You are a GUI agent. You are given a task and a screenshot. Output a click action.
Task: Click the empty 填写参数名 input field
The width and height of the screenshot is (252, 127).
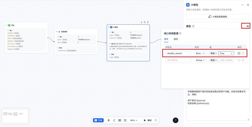coord(178,60)
